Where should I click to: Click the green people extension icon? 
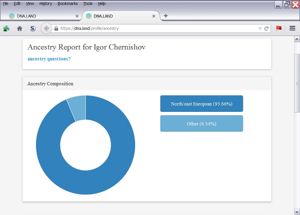(6, 29)
